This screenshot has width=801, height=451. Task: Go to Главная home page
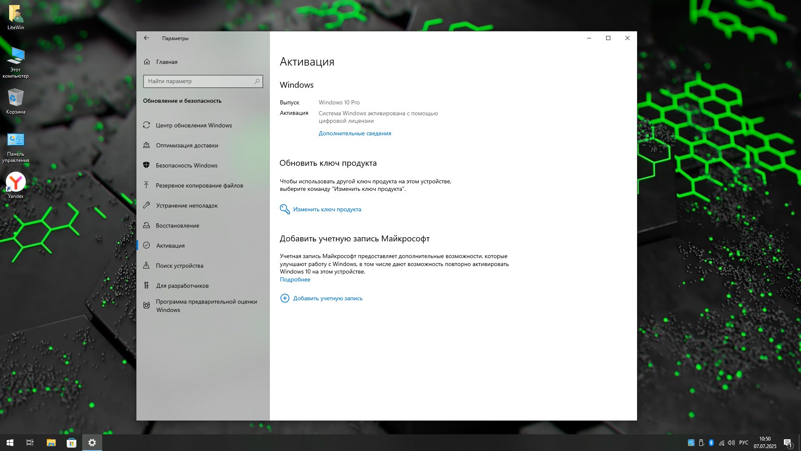tap(166, 62)
